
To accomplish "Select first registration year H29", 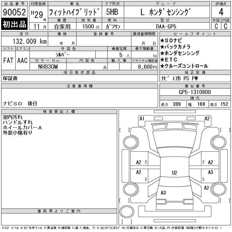I will click(37, 14).
